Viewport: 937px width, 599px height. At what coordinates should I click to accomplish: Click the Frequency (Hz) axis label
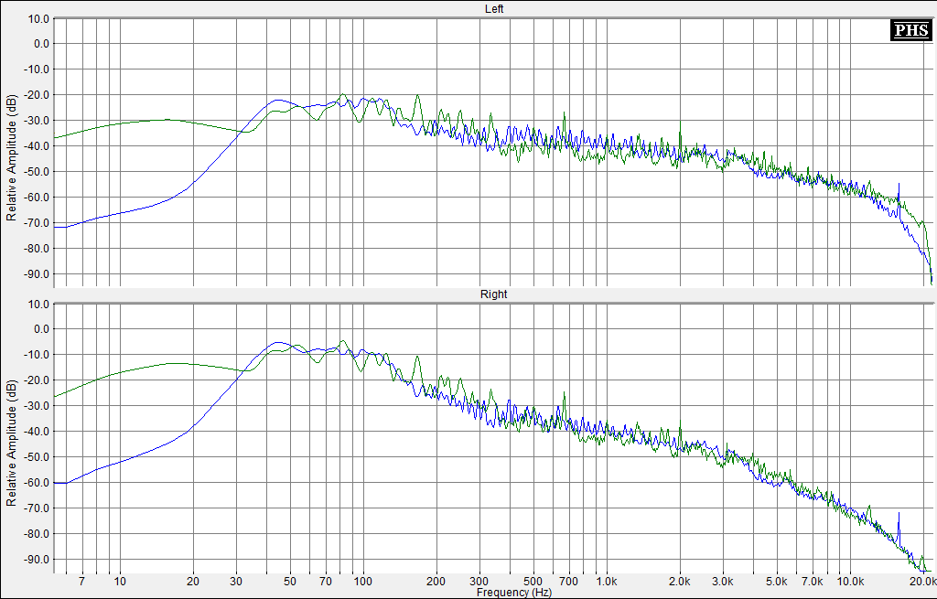(x=513, y=593)
